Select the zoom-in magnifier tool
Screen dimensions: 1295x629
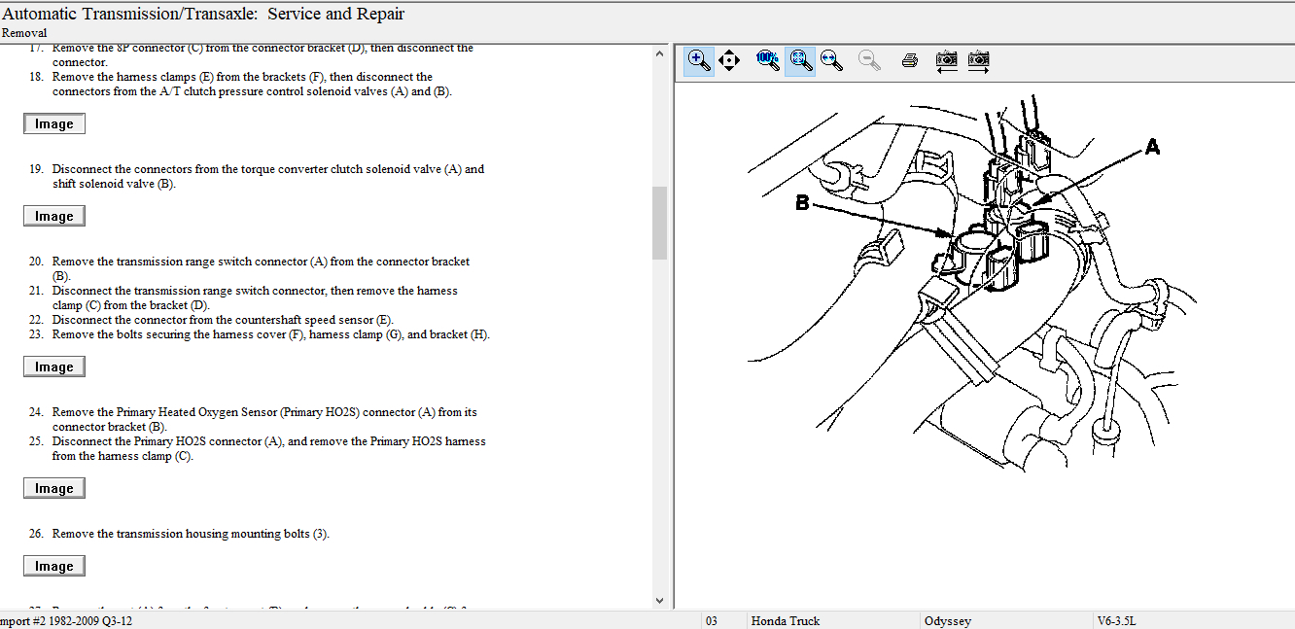point(699,60)
